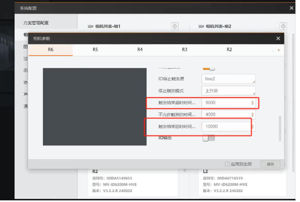Select the L2 camera card title
Viewport: 300px width, 202px height.
205,171
